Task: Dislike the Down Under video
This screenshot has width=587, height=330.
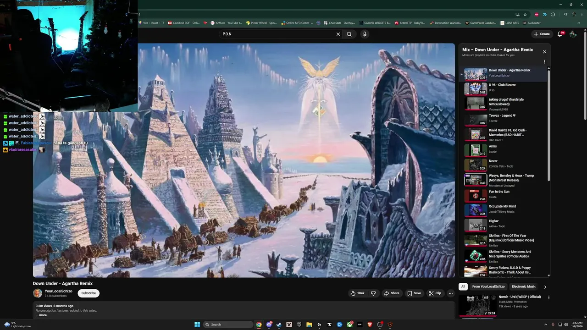Action: coord(373,293)
